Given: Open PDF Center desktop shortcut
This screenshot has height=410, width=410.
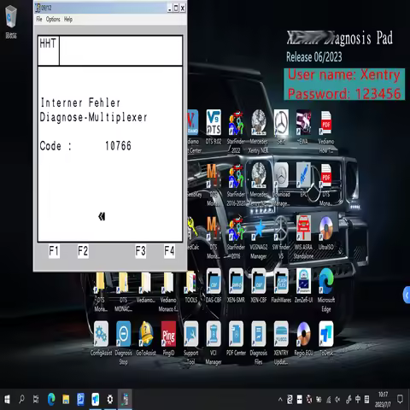Looking at the screenshot, I should click(236, 339).
